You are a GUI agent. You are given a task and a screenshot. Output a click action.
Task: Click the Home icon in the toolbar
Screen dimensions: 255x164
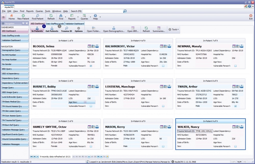tap(11, 16)
